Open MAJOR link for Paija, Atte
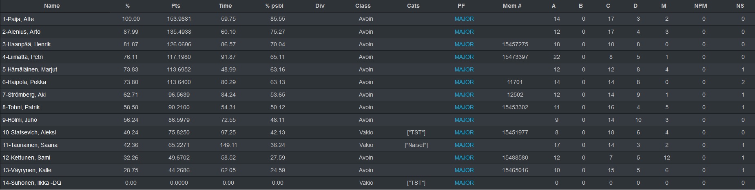 [464, 19]
